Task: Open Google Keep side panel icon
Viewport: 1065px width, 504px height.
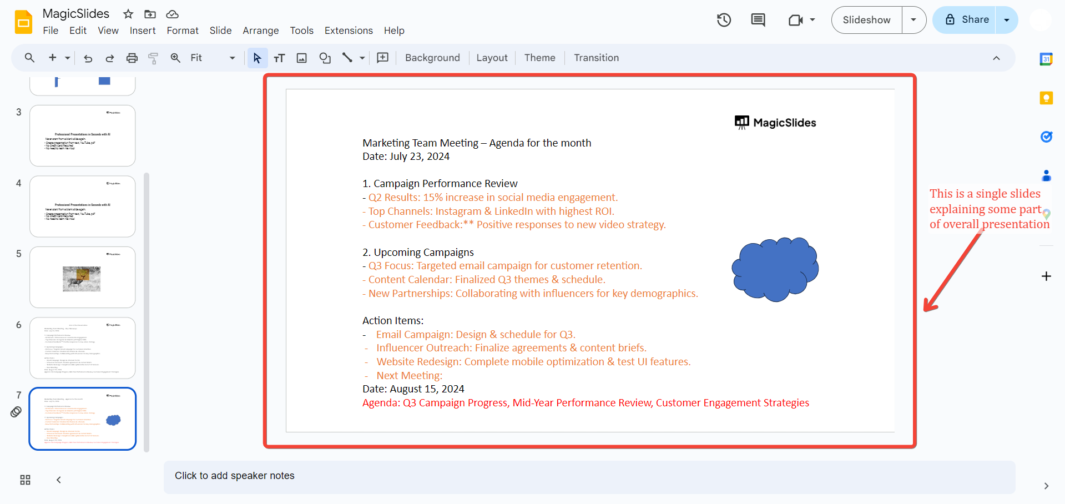Action: click(x=1046, y=98)
